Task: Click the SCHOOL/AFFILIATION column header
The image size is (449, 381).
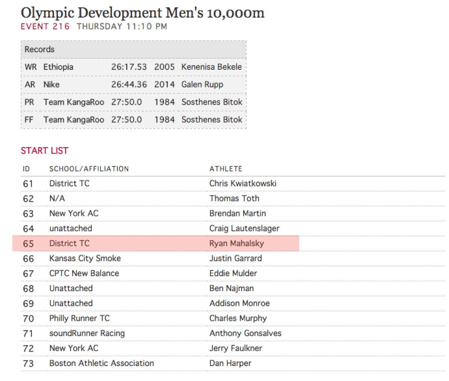Action: (89, 169)
